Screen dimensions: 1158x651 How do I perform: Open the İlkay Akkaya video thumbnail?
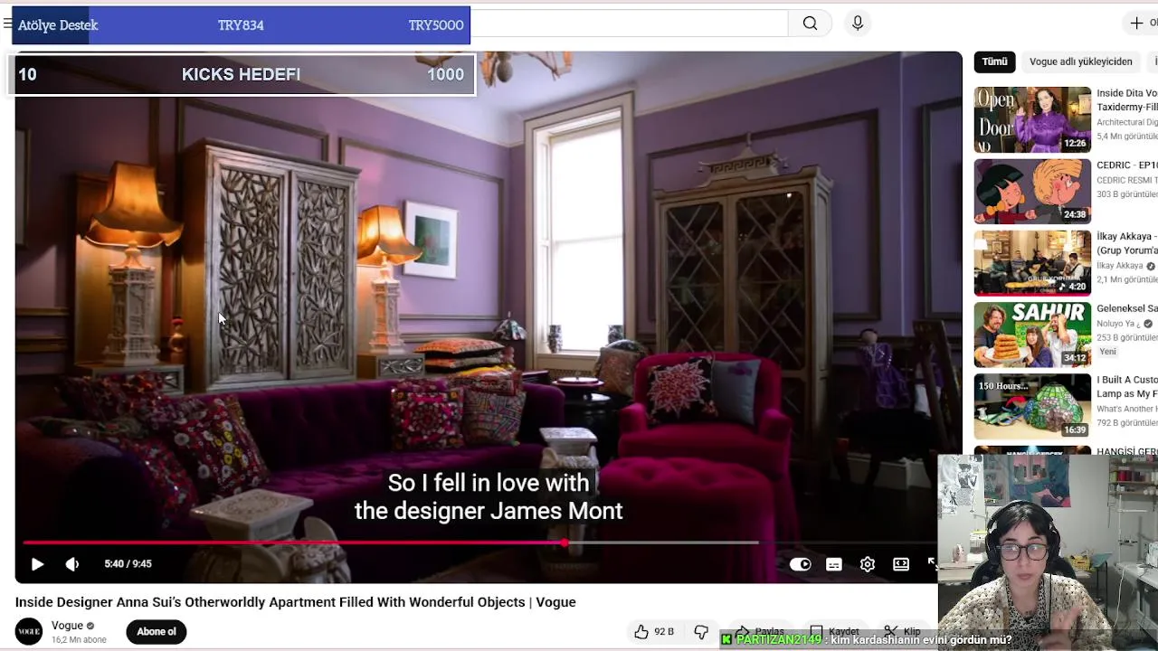[x=1032, y=263]
